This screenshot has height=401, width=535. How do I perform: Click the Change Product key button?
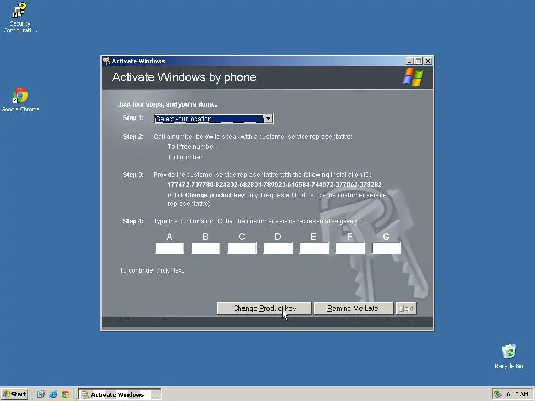click(264, 308)
